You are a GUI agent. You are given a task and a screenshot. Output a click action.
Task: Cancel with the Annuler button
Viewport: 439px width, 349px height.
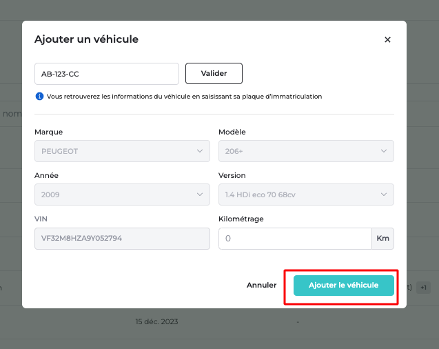[262, 286]
